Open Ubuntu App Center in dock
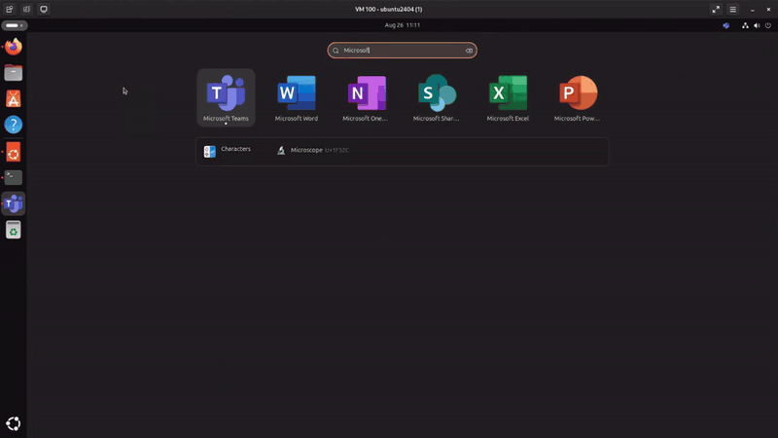 (14, 99)
